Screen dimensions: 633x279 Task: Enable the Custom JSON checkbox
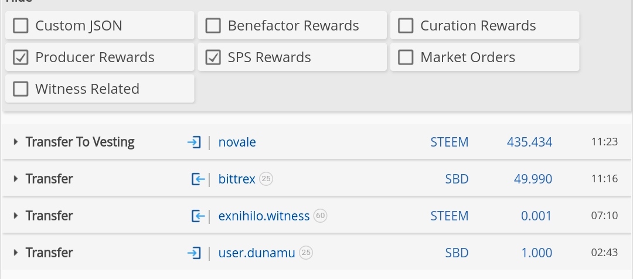click(x=21, y=26)
